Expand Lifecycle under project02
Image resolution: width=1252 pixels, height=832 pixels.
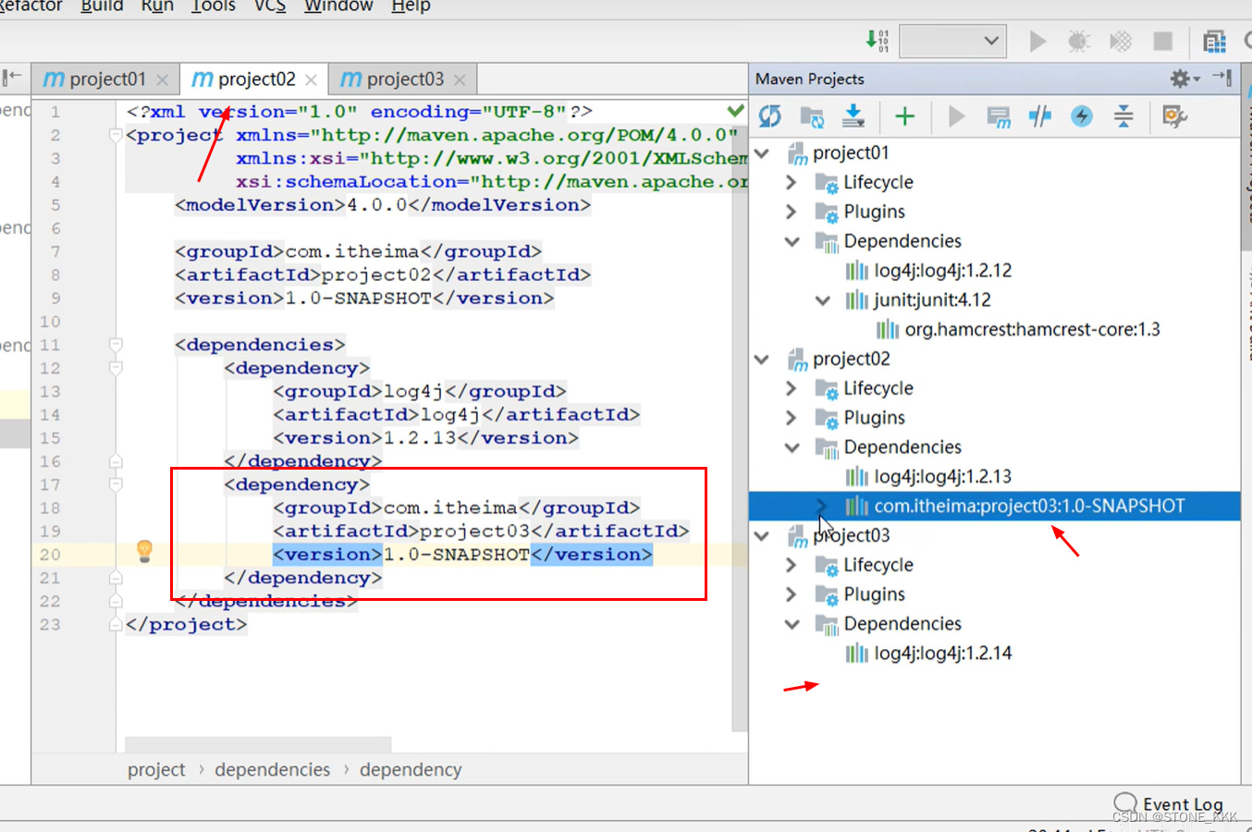(x=792, y=389)
